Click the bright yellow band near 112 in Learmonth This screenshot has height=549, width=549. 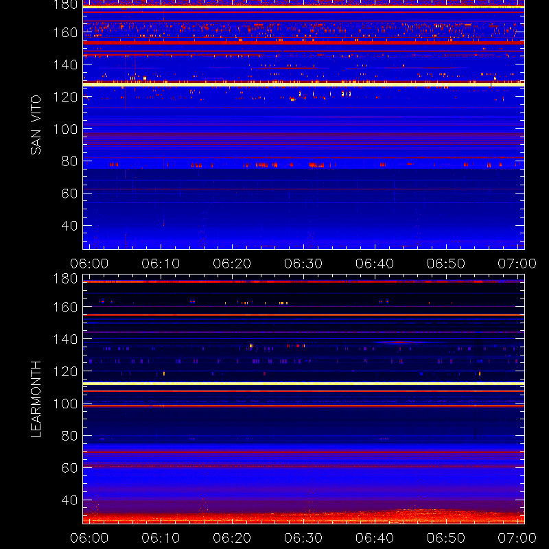[x=303, y=384]
